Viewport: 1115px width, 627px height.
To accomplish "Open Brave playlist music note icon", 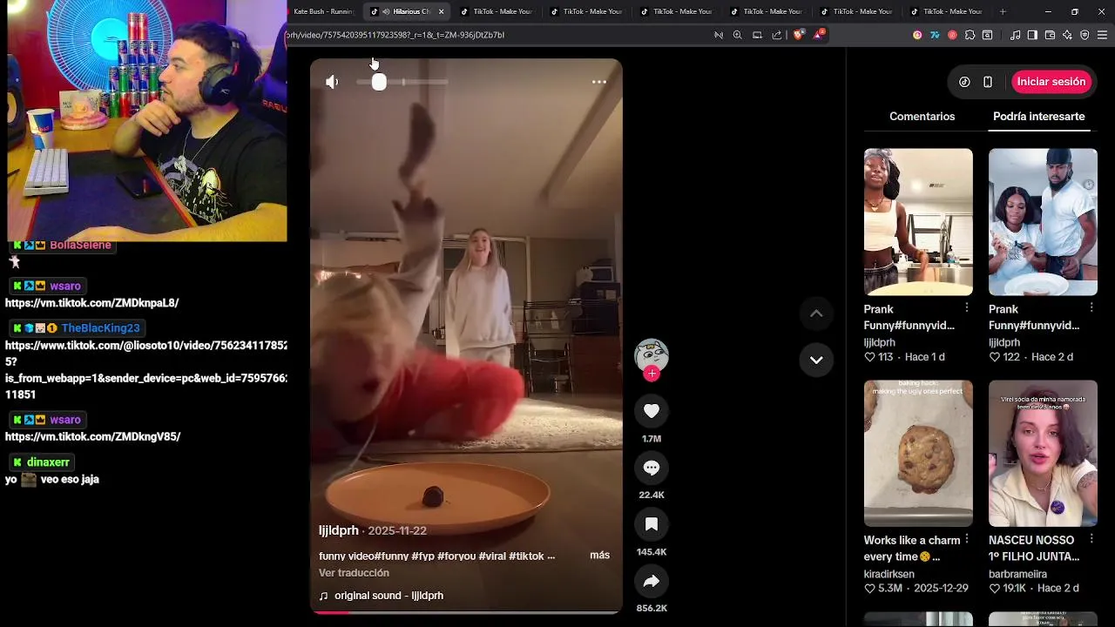I will coord(1015,35).
